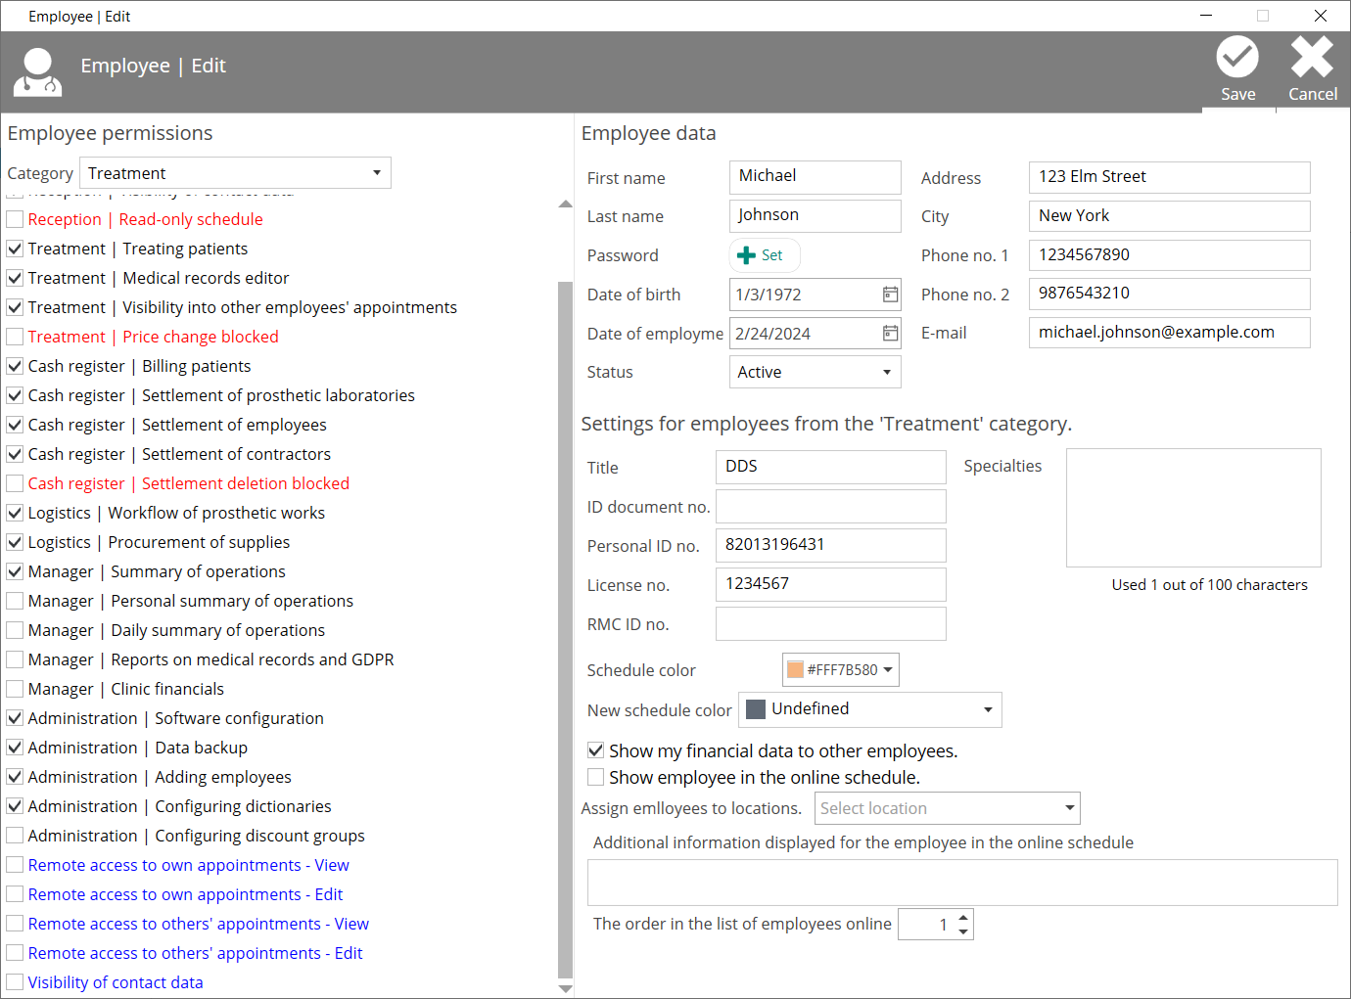This screenshot has width=1351, height=999.
Task: Uncheck 'Logistics | Procurement of supplies' permission
Action: [15, 542]
